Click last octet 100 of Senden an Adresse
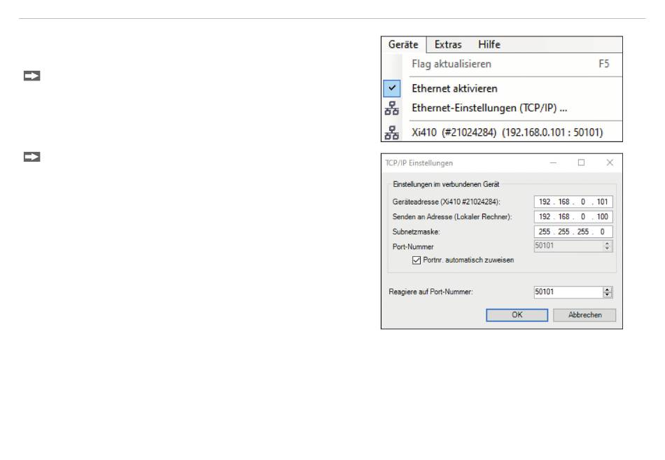Screen dimensions: 665x460 point(602,217)
